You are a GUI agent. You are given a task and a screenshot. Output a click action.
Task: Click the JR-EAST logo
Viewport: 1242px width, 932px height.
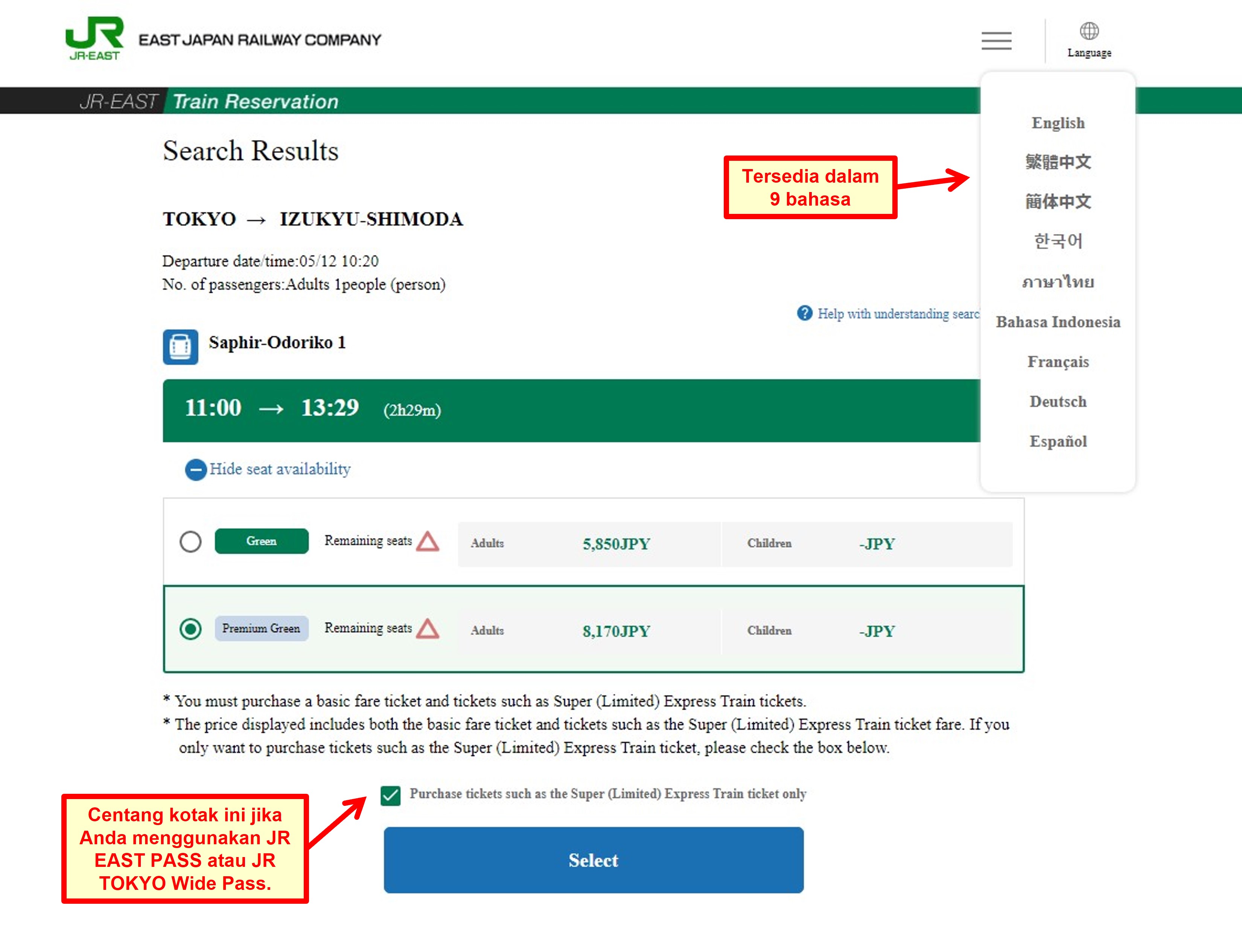(x=94, y=38)
